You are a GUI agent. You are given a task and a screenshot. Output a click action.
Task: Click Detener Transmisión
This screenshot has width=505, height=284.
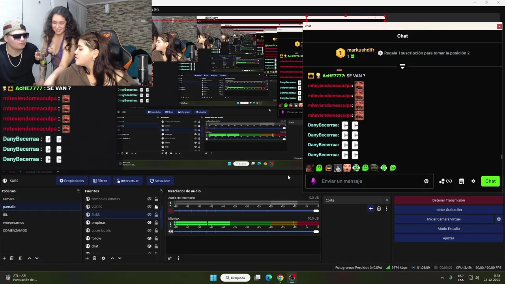click(x=449, y=200)
